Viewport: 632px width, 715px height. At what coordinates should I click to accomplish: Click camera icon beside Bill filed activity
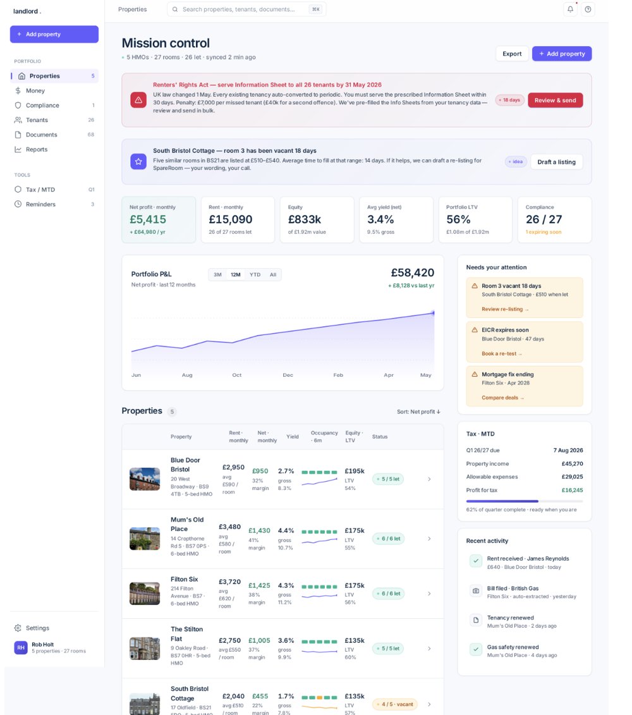(476, 590)
